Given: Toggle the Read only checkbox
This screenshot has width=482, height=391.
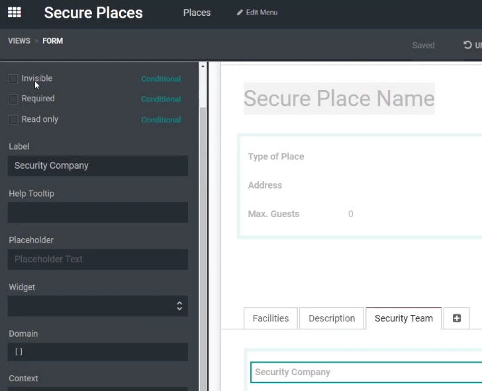Looking at the screenshot, I should [x=13, y=120].
